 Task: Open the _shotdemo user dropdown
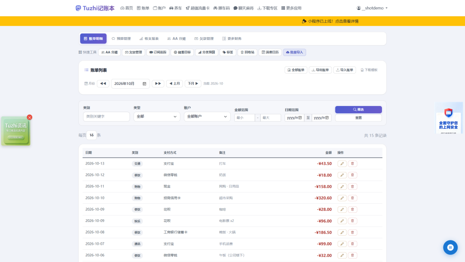pos(372,8)
